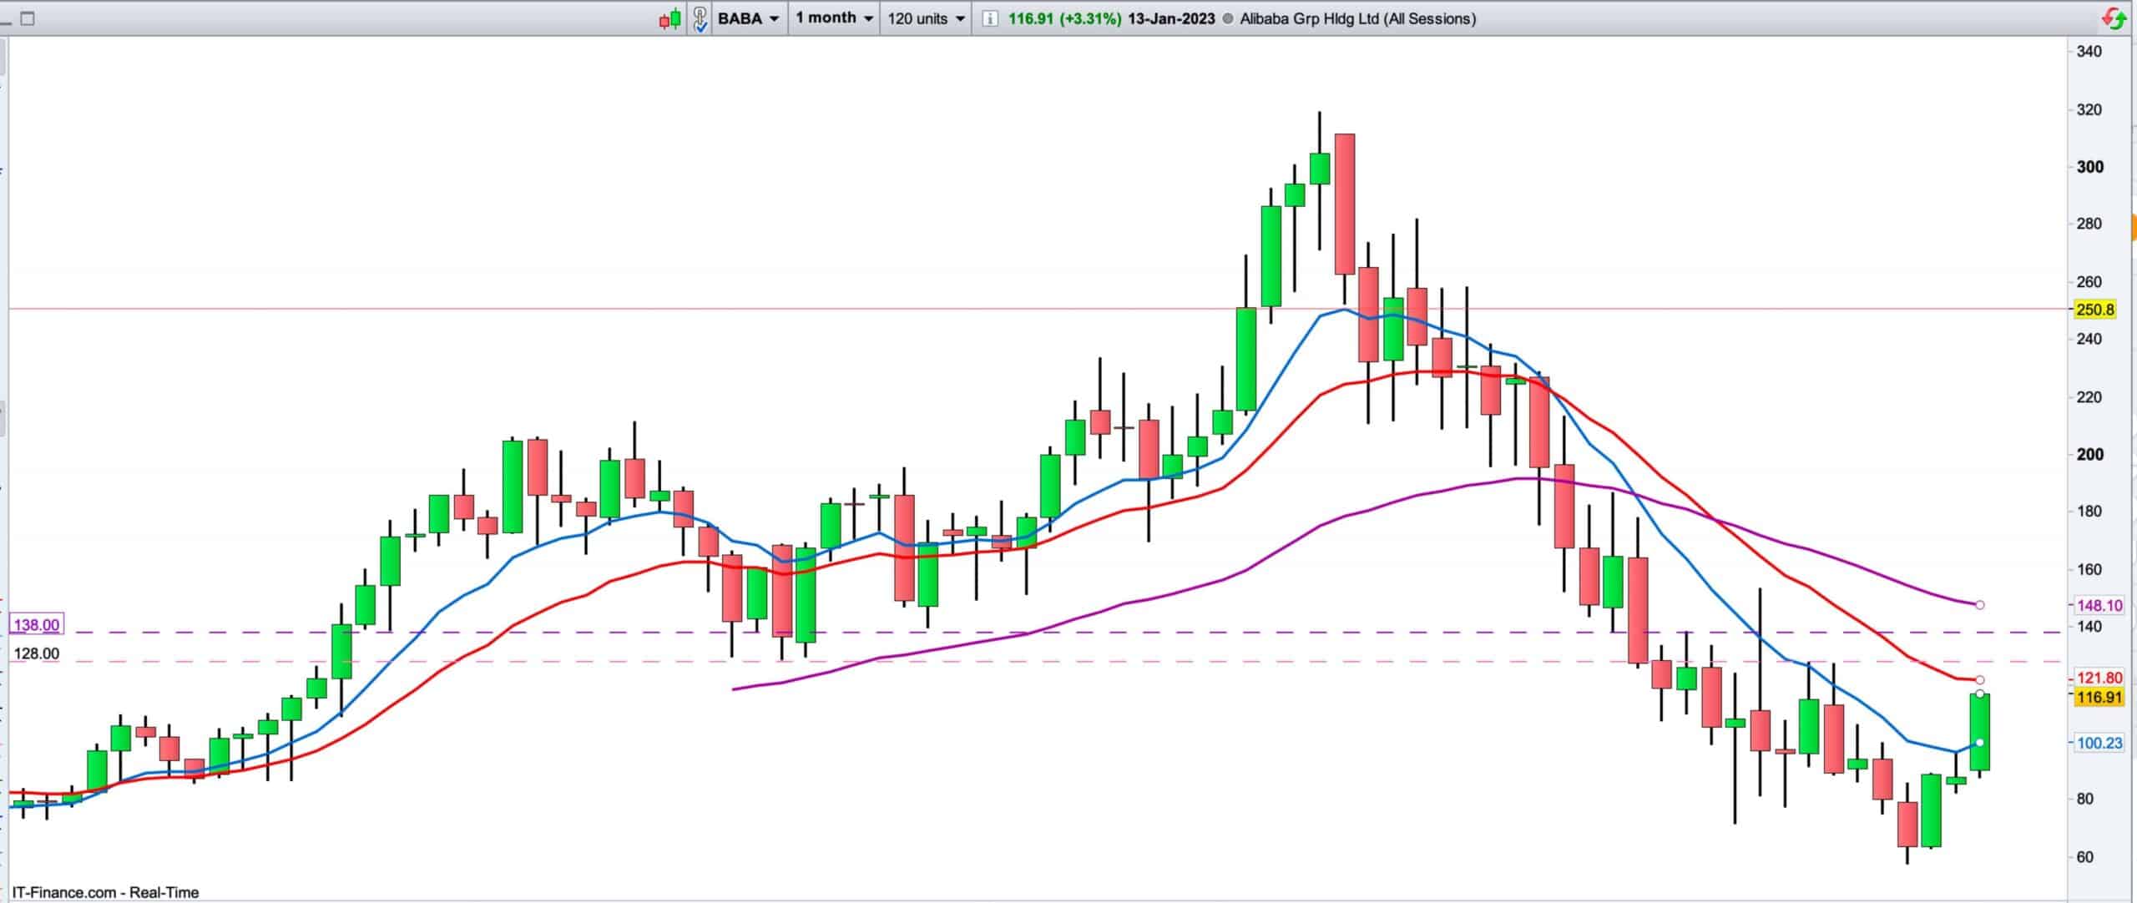Click the candlestick chart style icon
This screenshot has height=903, width=2137.
[670, 18]
